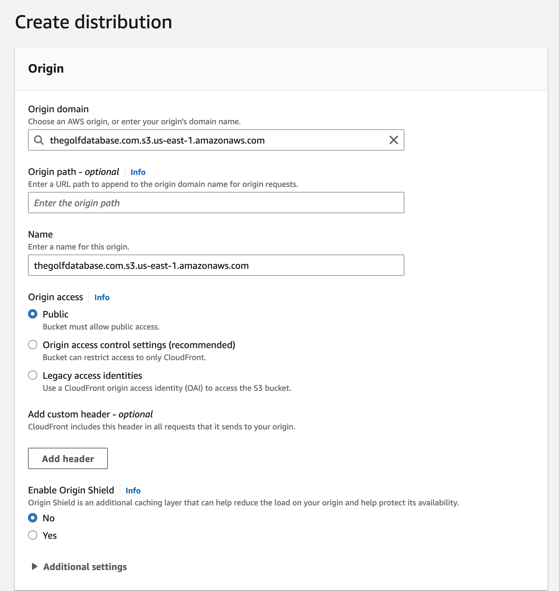Select No for Enable Origin Shield

(33, 518)
